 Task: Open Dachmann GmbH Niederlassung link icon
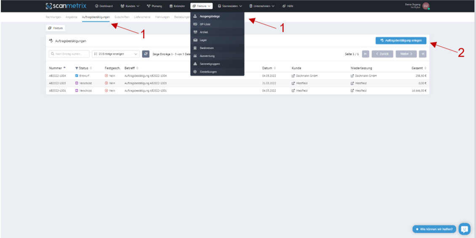pos(352,76)
